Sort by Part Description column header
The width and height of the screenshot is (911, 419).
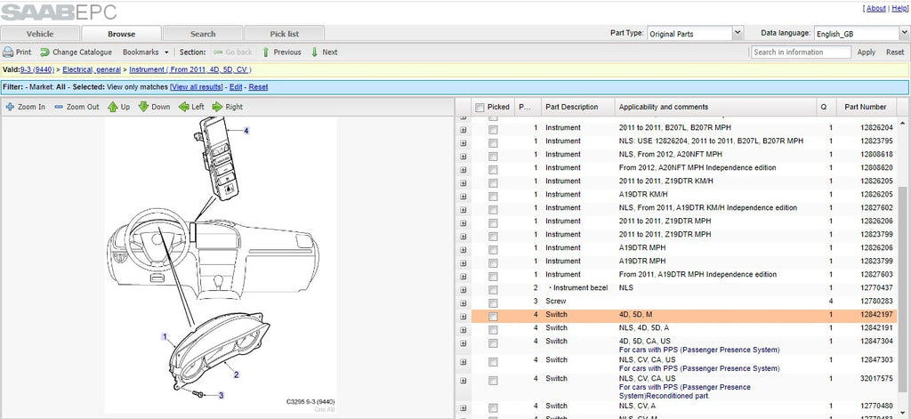(x=576, y=107)
